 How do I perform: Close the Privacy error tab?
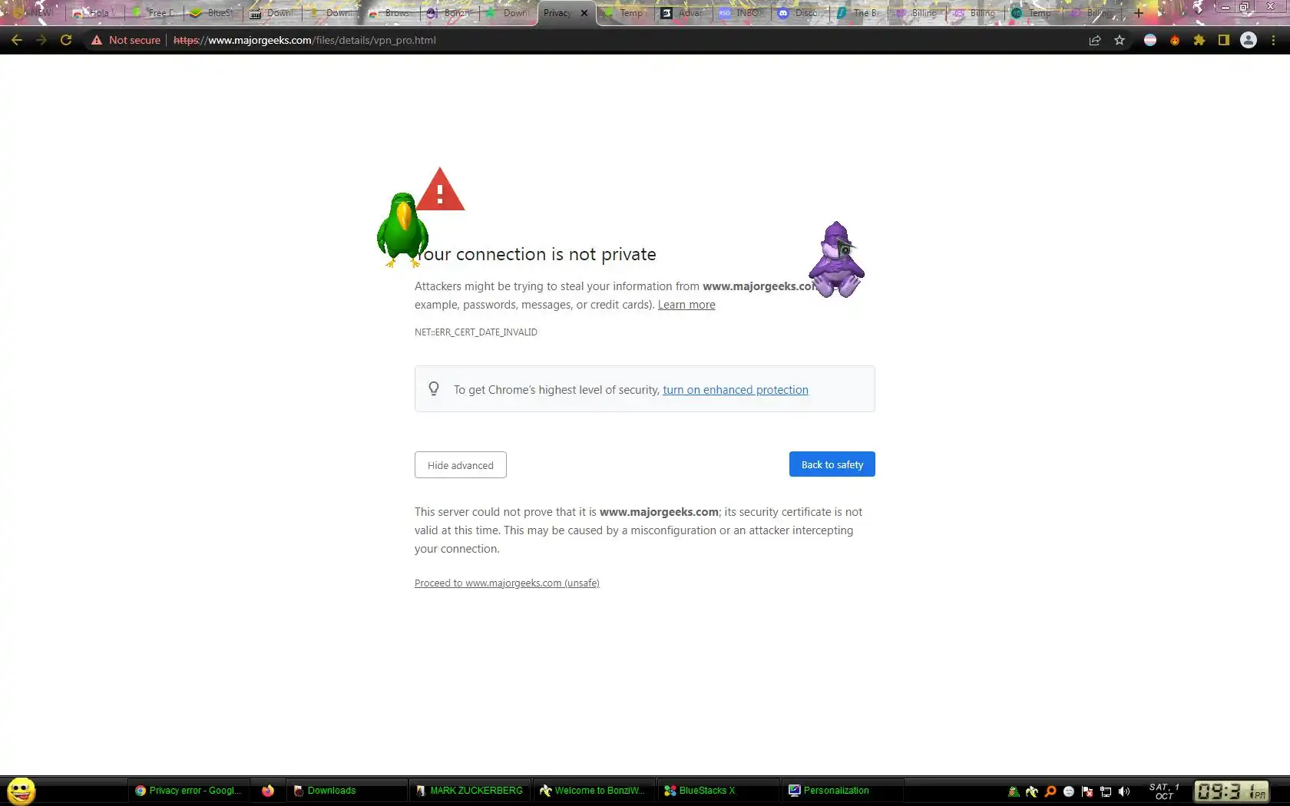(584, 13)
